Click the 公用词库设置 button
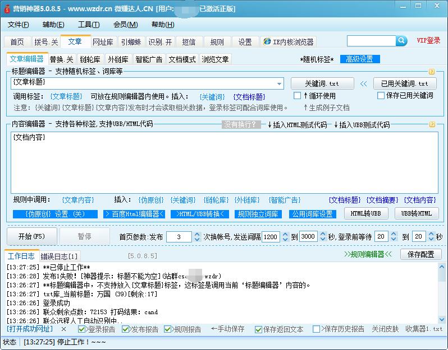This screenshot has height=350, width=448. 313,214
